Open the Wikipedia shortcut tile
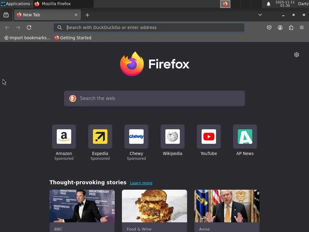Image resolution: width=309 pixels, height=232 pixels. pyautogui.click(x=173, y=137)
